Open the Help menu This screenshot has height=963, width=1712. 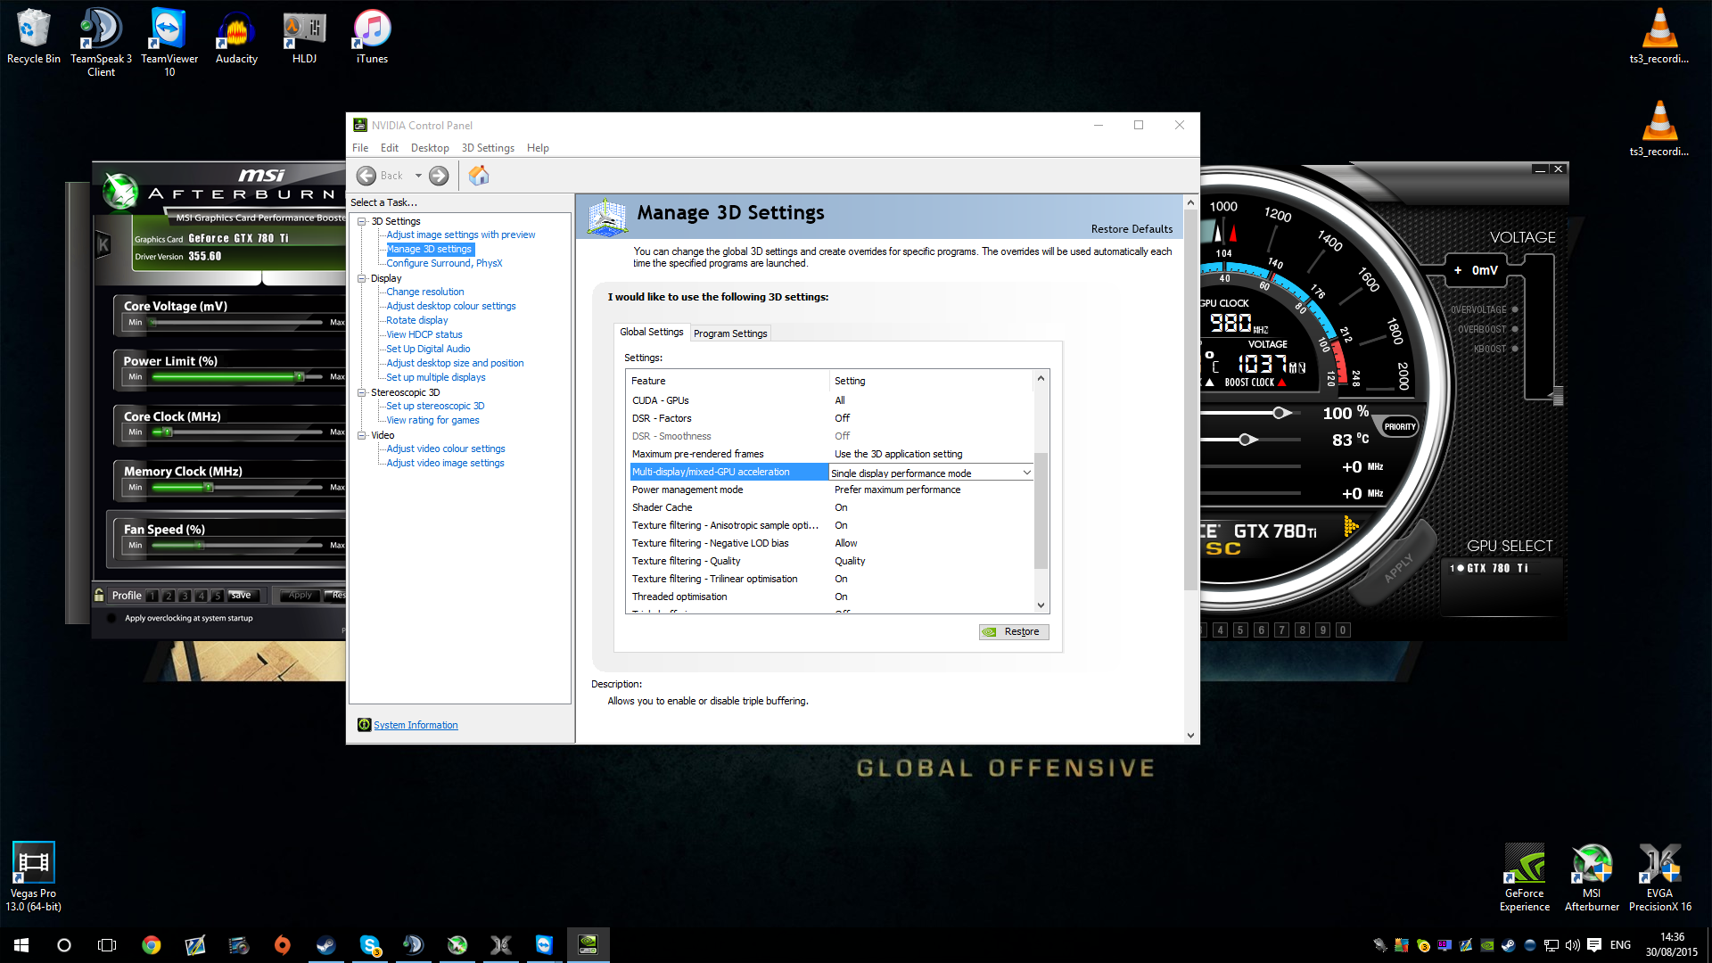tap(538, 148)
